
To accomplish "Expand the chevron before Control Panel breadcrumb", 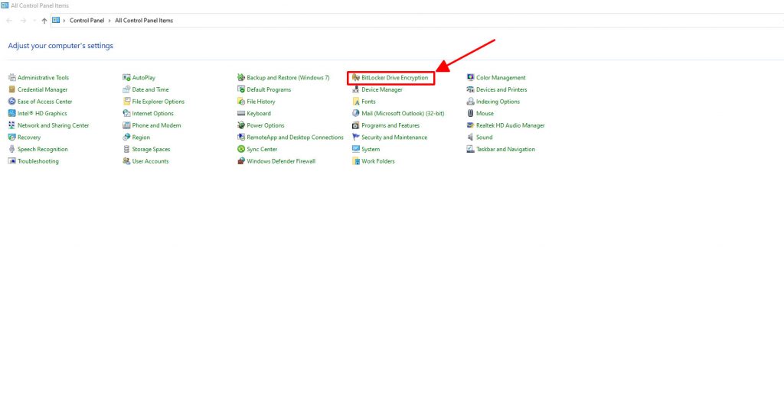I will pyautogui.click(x=64, y=21).
